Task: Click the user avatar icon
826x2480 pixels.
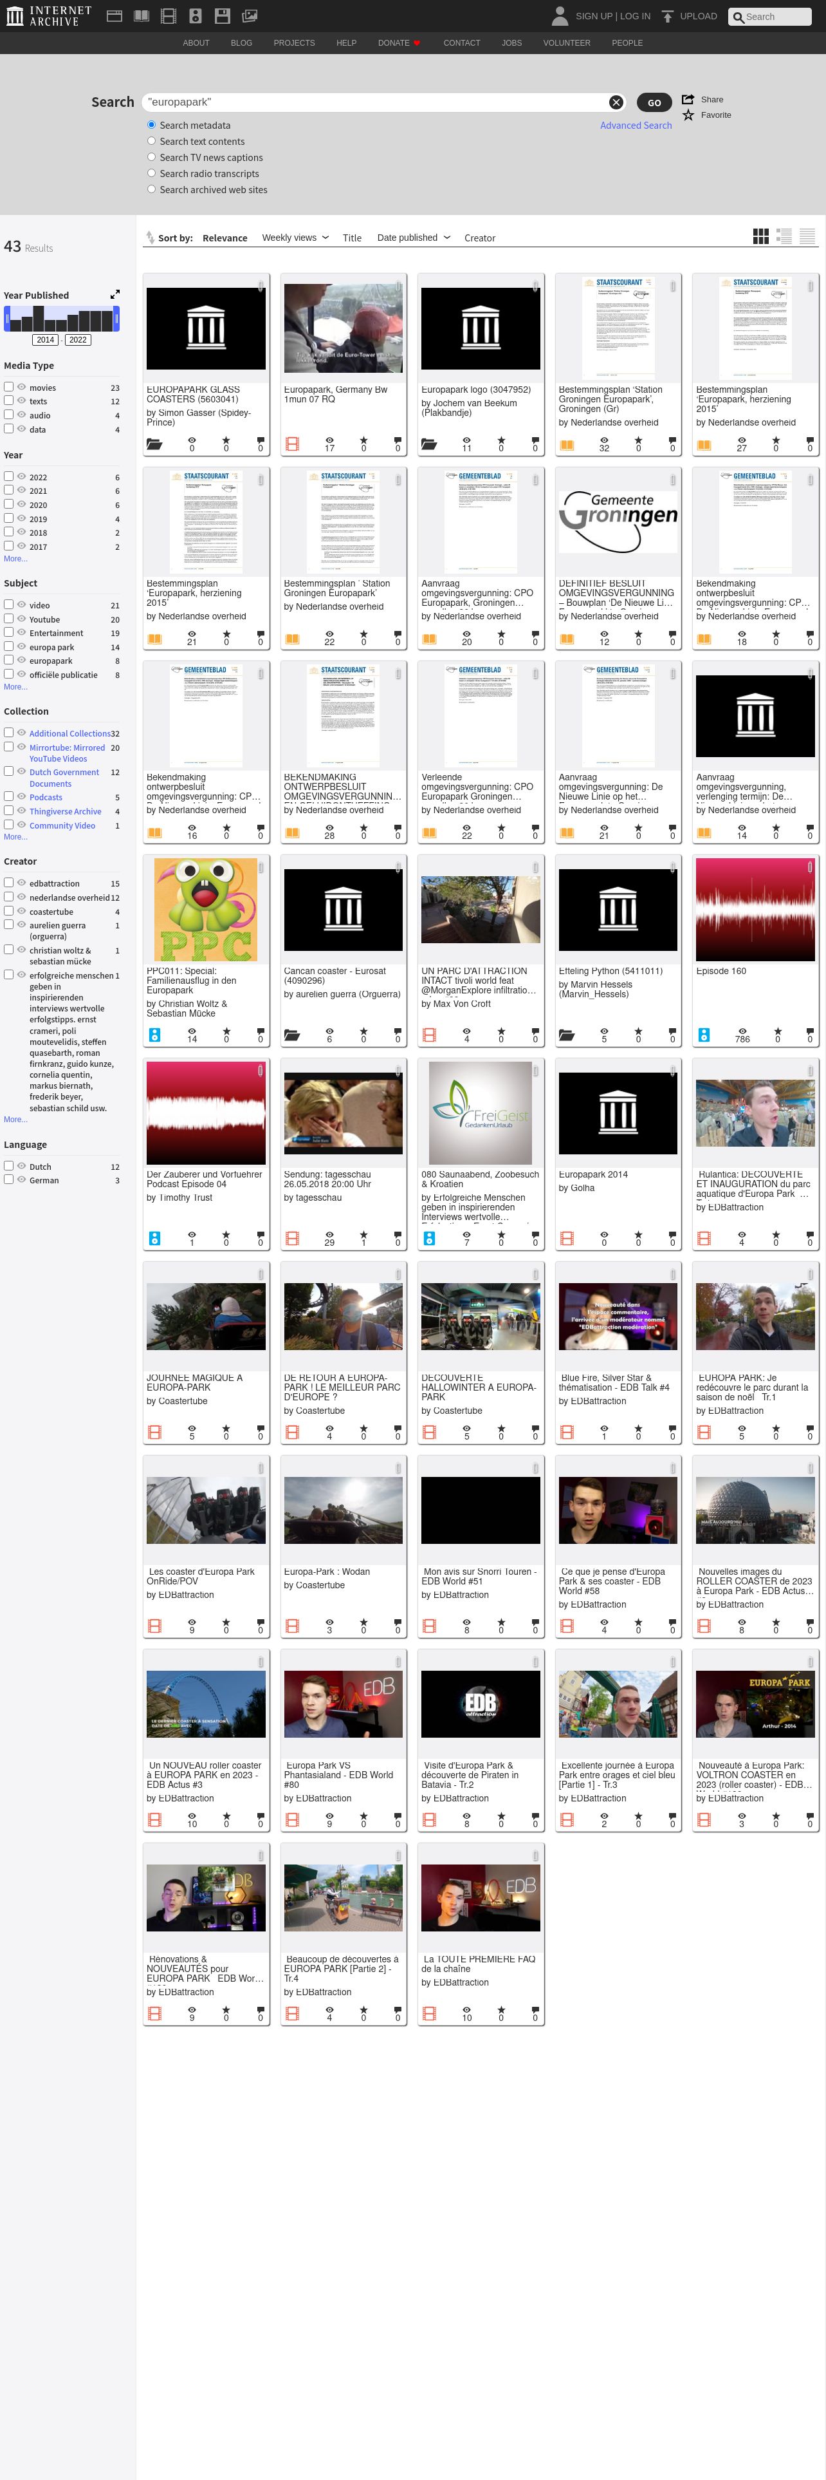Action: click(x=560, y=15)
